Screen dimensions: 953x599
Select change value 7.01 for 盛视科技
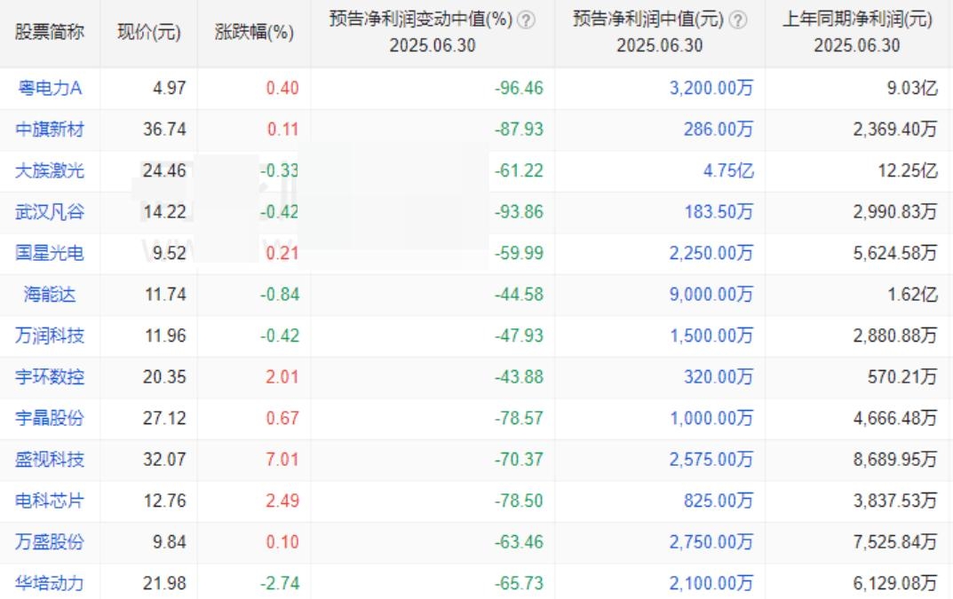click(x=282, y=460)
